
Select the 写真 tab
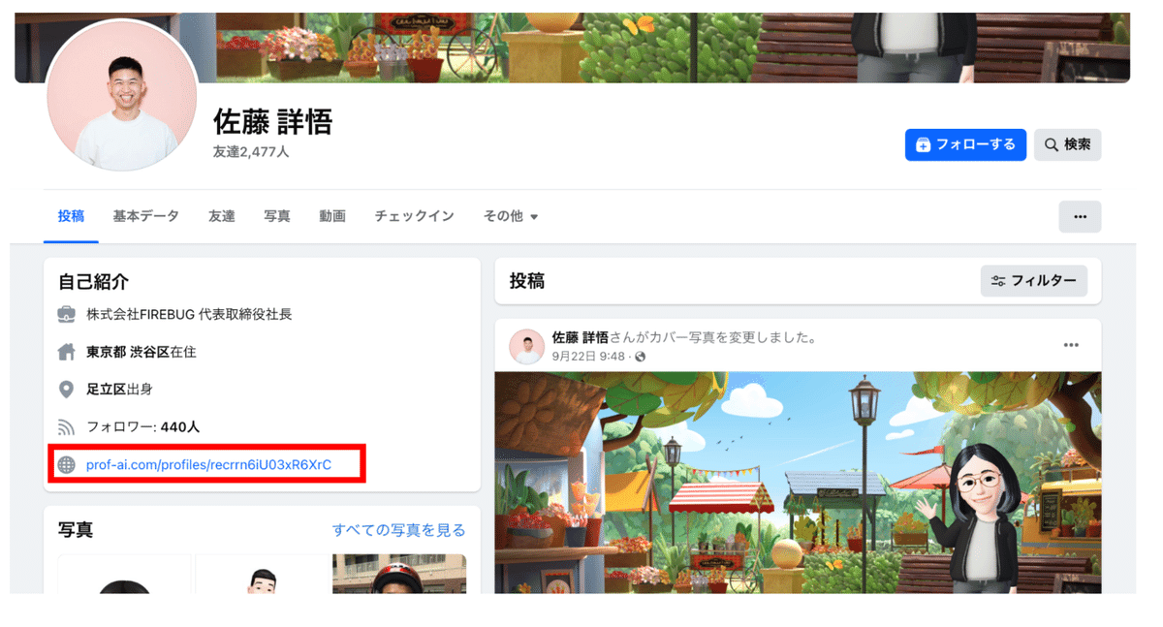coord(276,216)
